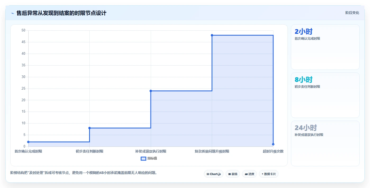Click y-axis value 50

23,30
